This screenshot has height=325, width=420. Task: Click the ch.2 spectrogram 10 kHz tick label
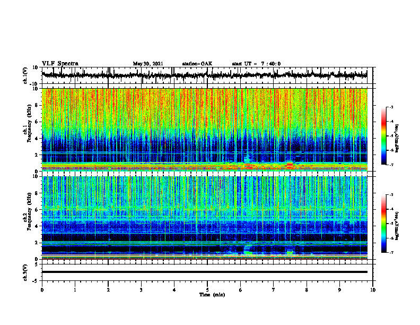[x=36, y=176]
